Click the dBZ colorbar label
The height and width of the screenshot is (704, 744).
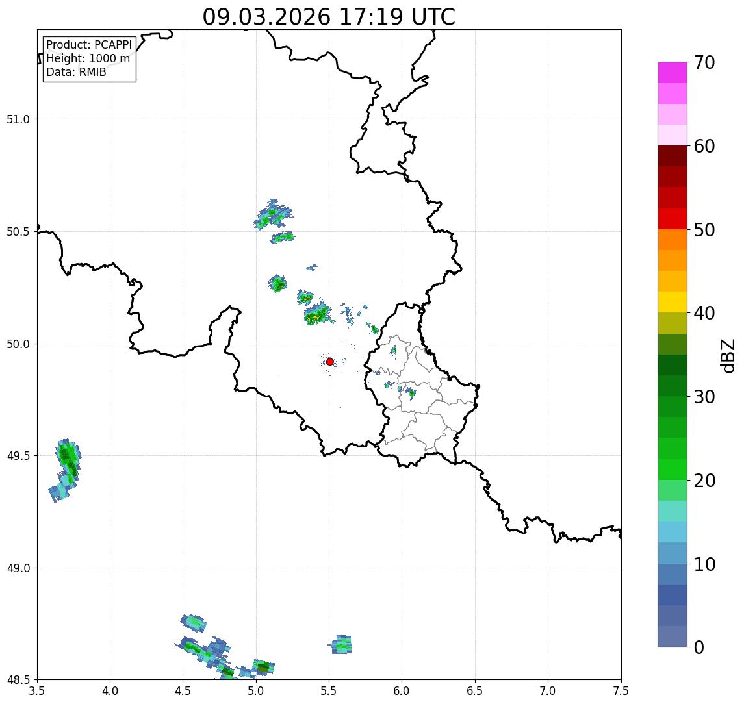[727, 356]
